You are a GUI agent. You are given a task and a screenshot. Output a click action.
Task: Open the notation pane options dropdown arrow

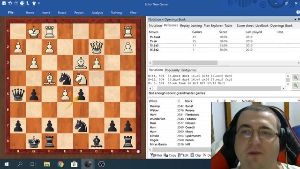(x=295, y=19)
